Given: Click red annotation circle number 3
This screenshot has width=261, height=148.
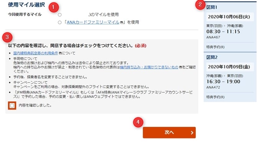Looking at the screenshot, I should (x=7, y=37).
